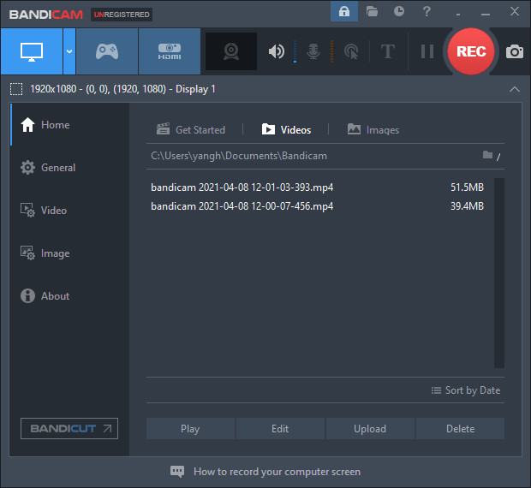This screenshot has height=488, width=531.
Task: Switch to the Get Started tab
Action: tap(191, 130)
